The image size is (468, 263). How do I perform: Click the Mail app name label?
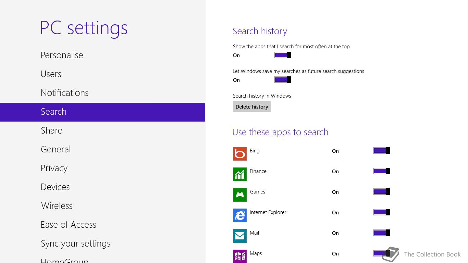pyautogui.click(x=254, y=233)
